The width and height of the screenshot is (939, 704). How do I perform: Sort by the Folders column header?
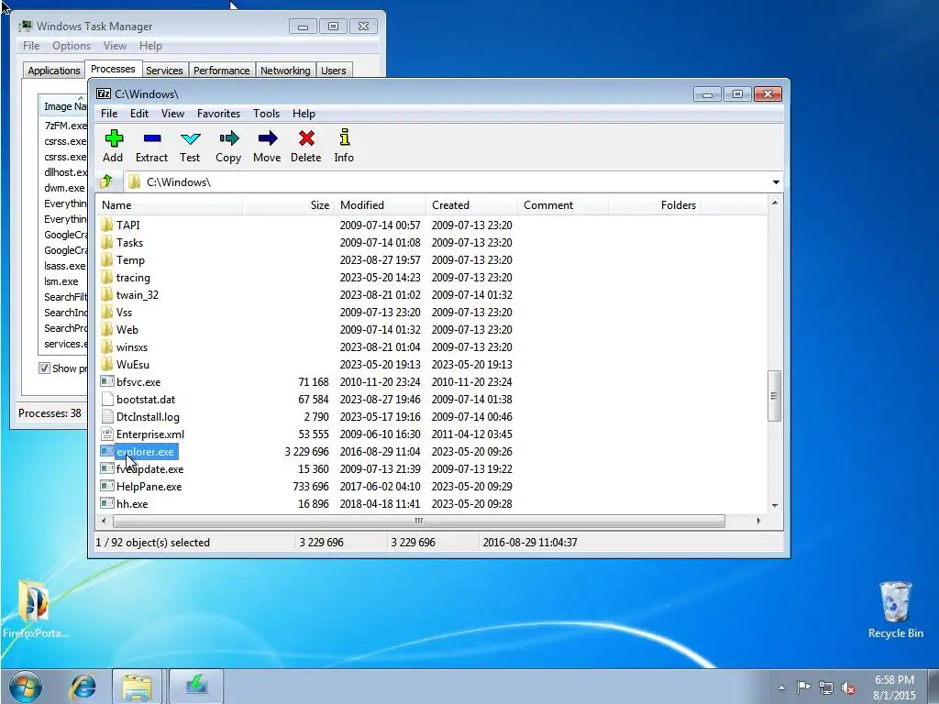coord(655,204)
